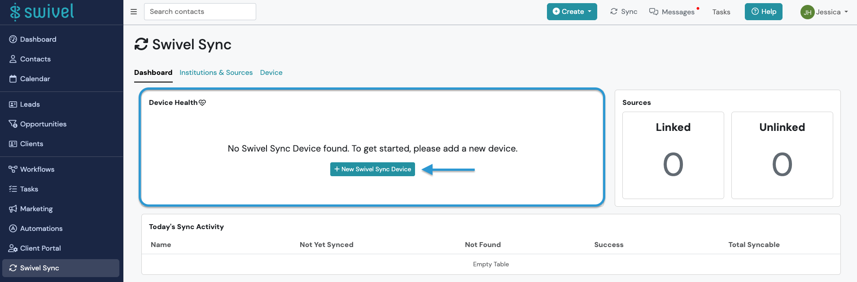Image resolution: width=857 pixels, height=282 pixels.
Task: Click the Linked sources card
Action: coord(673,155)
